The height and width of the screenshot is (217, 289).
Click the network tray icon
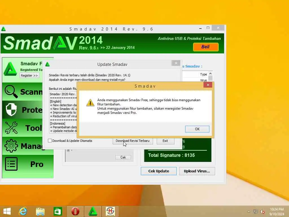coord(255,211)
